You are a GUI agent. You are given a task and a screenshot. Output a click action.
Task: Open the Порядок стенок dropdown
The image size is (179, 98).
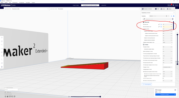pos(167,67)
